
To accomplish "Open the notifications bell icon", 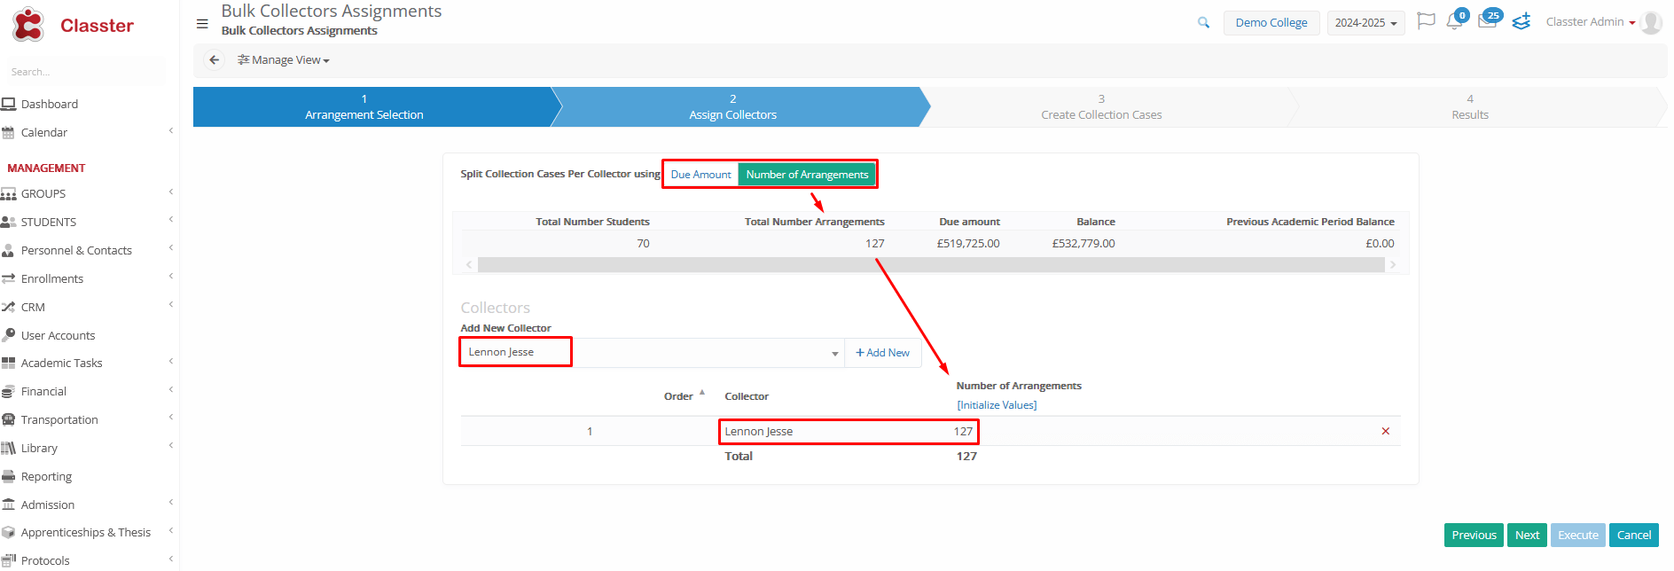I will [x=1454, y=22].
